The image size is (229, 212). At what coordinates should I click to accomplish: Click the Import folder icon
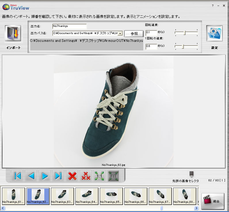(13, 33)
